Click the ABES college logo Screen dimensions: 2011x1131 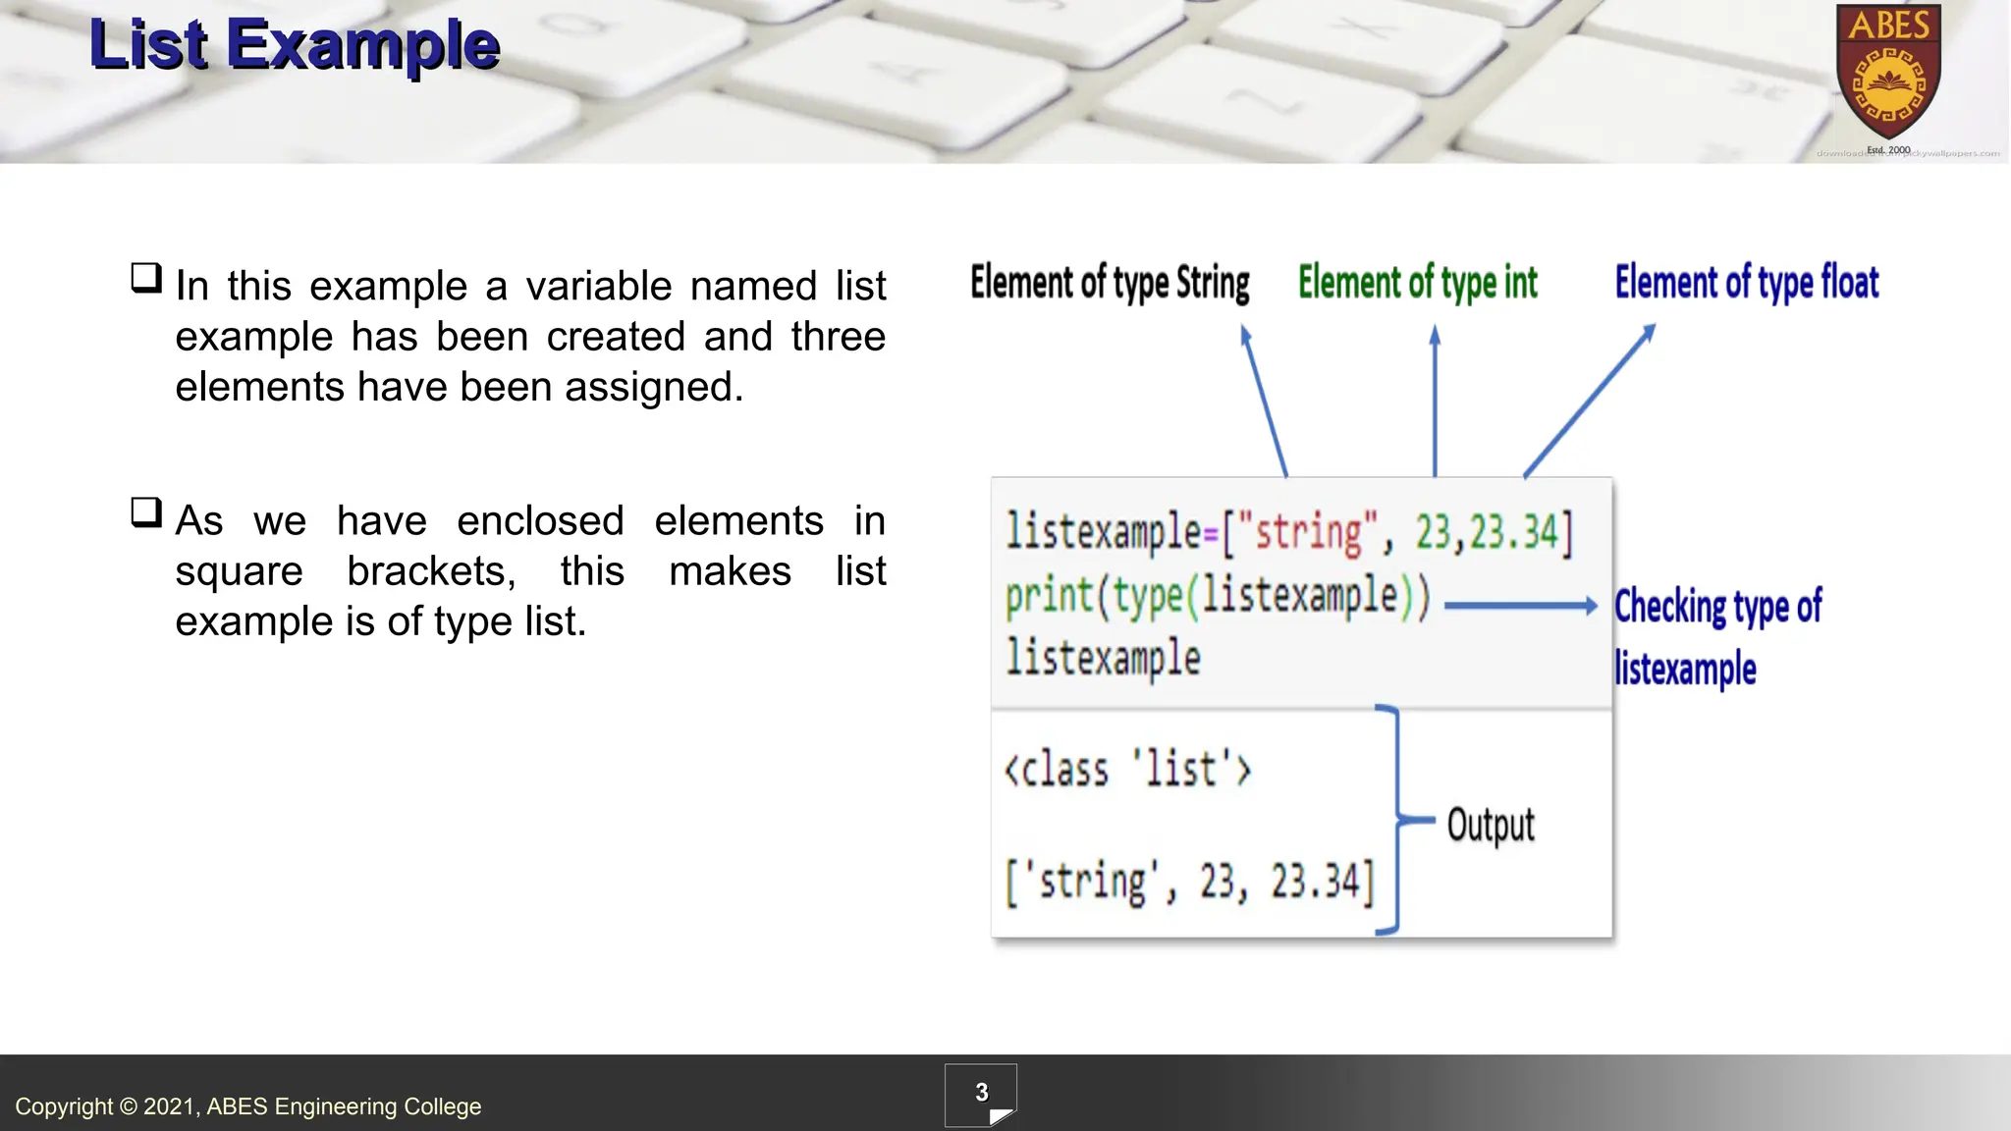pyautogui.click(x=1888, y=79)
